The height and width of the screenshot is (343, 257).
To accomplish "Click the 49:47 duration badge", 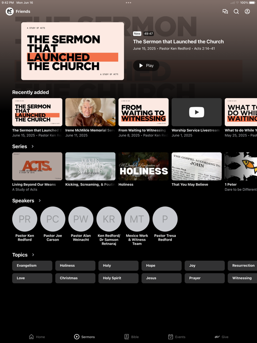I will coord(149,33).
